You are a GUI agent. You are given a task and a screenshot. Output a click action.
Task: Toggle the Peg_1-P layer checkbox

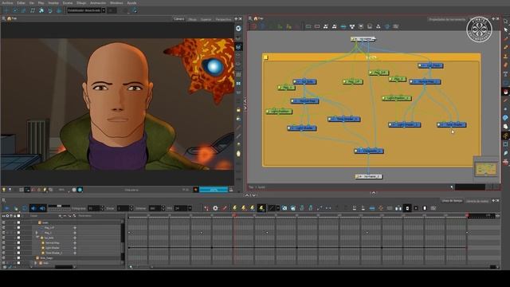[x=18, y=228]
